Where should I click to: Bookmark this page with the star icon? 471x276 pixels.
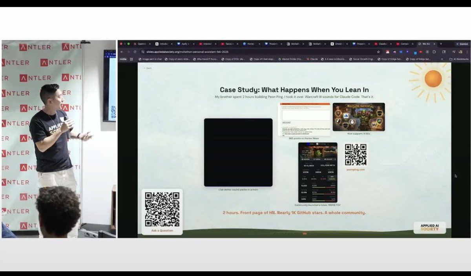pos(378,52)
